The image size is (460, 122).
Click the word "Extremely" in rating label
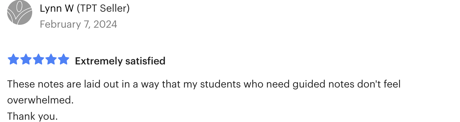point(99,61)
